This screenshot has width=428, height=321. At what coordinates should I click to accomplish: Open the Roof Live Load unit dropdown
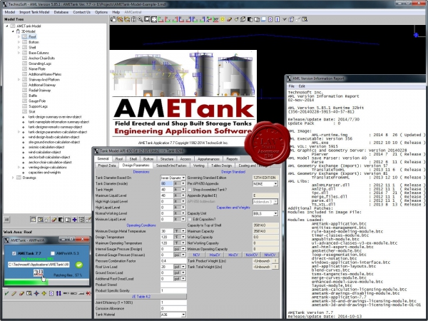183,267
